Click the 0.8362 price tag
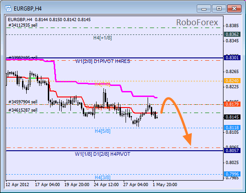The height and width of the screenshot is (193, 246). click(x=232, y=34)
